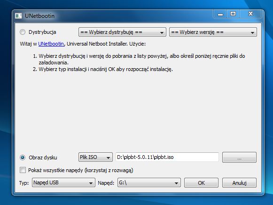Close the UNetbootin window
The width and height of the screenshot is (273, 205).
(250, 14)
